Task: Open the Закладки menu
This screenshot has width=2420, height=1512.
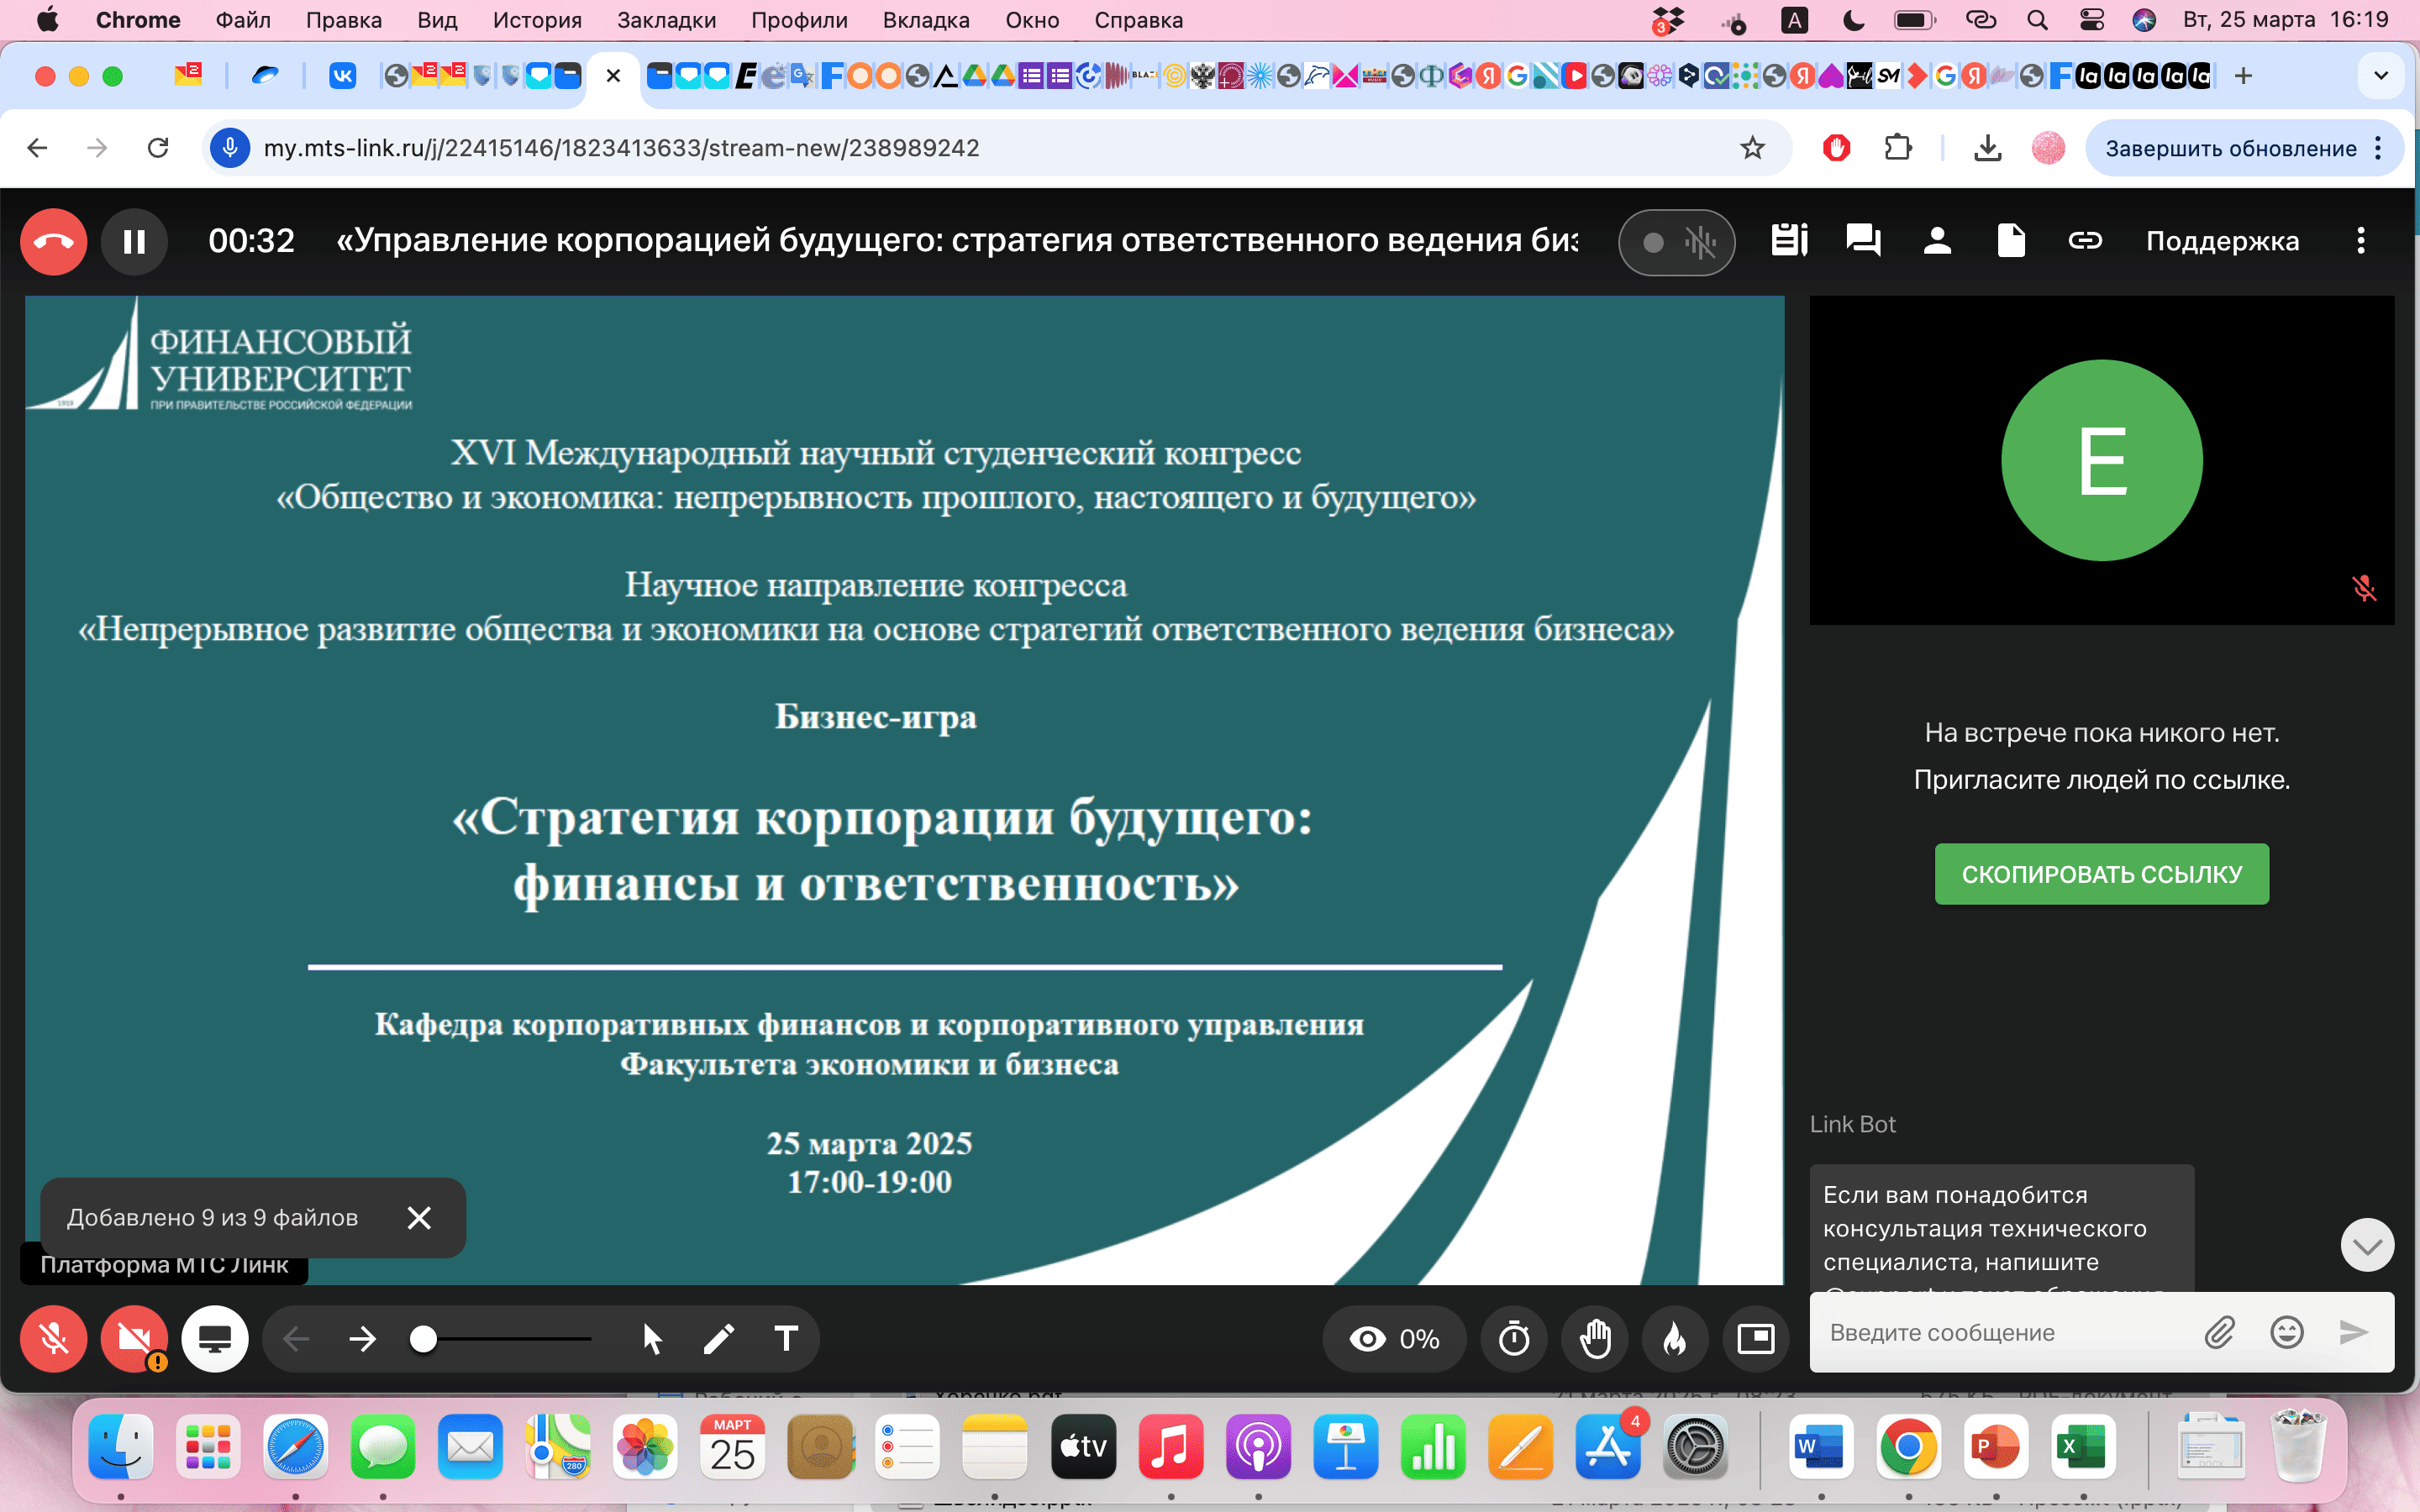Action: 666,20
